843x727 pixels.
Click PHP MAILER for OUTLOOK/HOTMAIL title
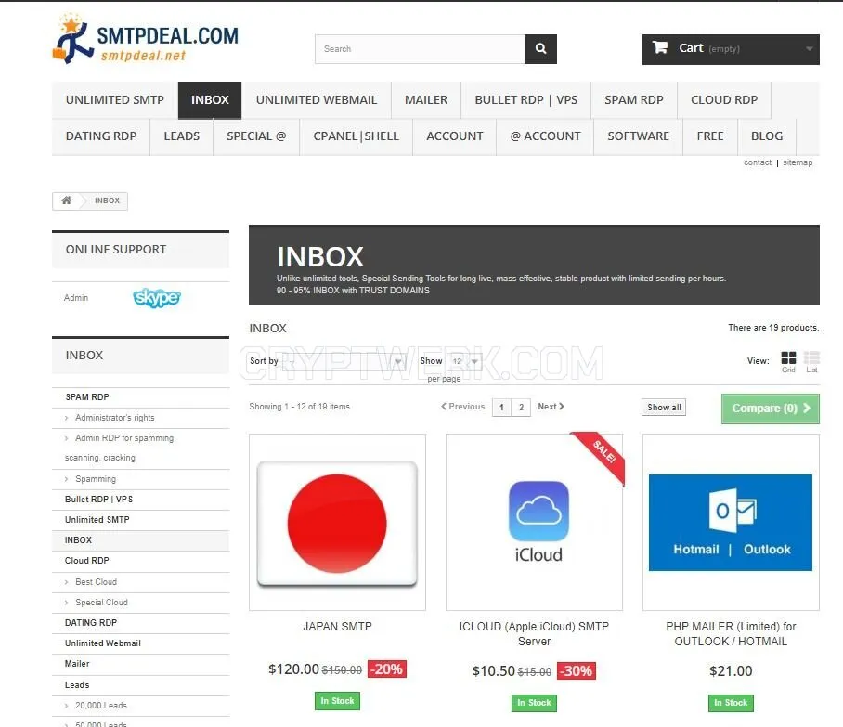tap(731, 634)
